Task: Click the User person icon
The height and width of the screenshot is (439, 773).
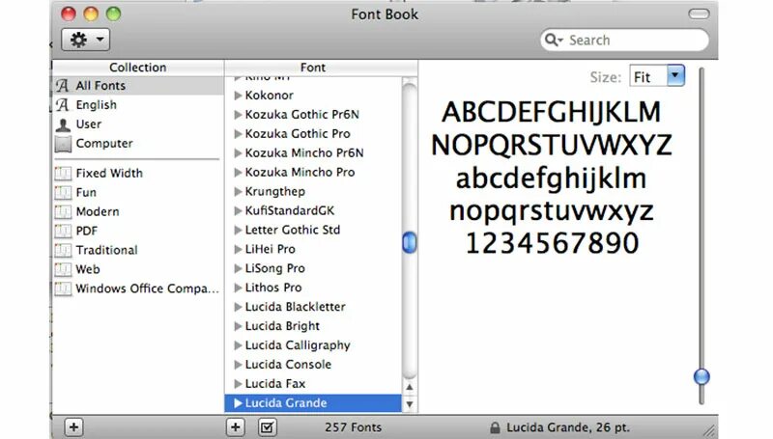Action: click(x=63, y=124)
